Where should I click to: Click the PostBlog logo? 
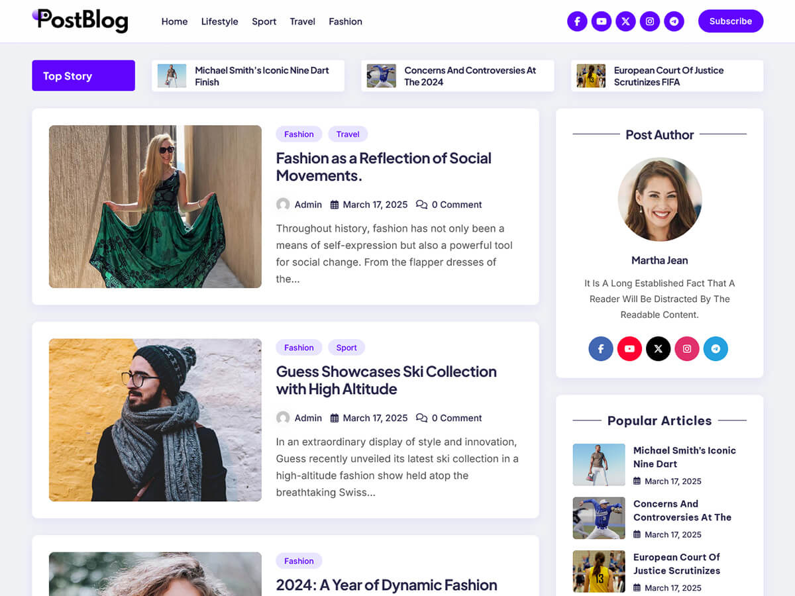pos(79,21)
